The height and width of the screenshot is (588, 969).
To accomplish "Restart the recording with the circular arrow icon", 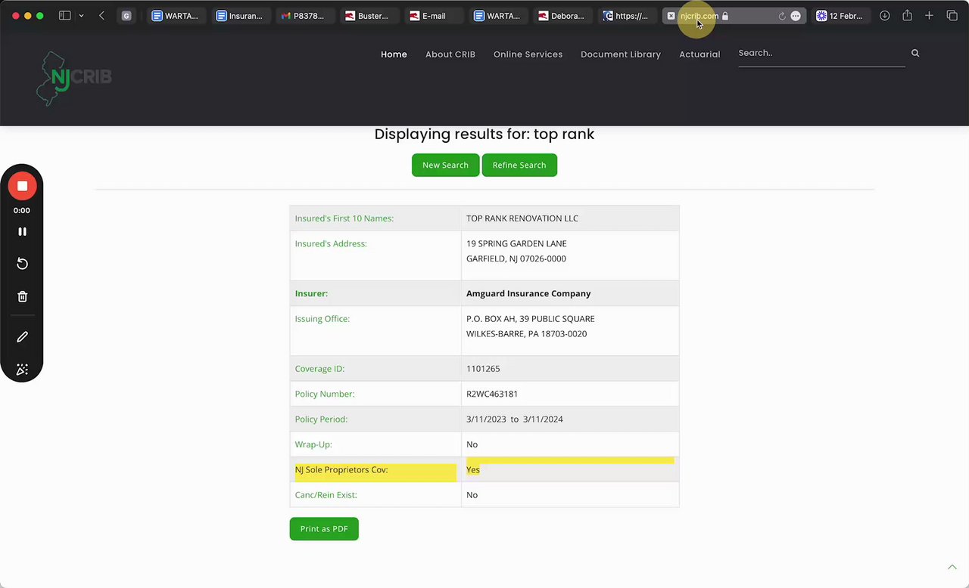I will coord(22,264).
